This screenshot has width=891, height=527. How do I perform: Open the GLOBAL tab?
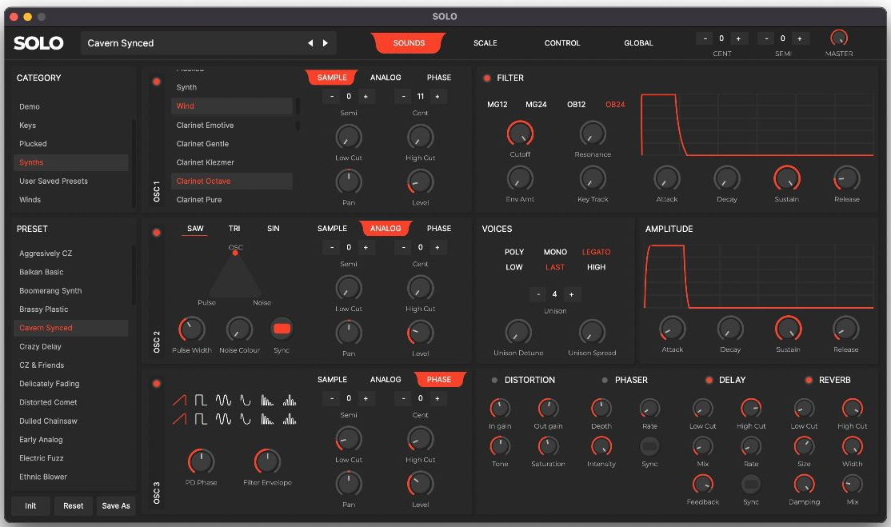coord(639,43)
